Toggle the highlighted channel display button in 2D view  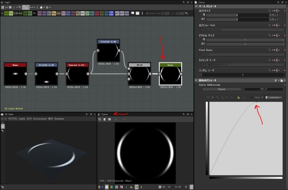coord(136,187)
